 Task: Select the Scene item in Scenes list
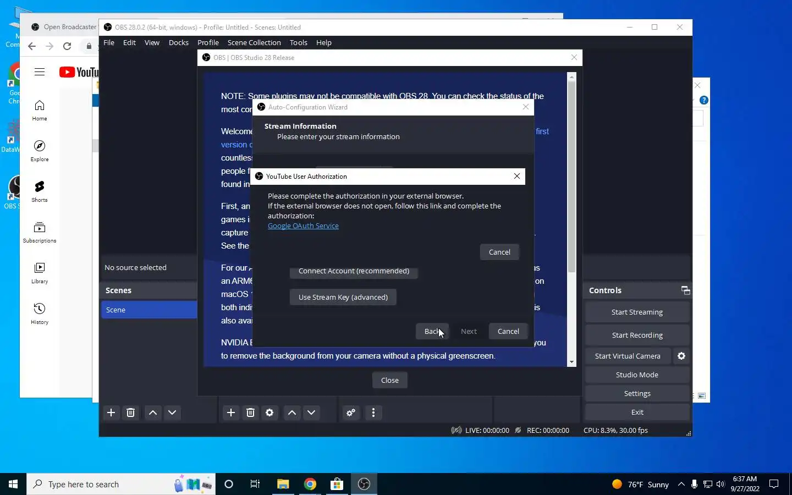(149, 310)
